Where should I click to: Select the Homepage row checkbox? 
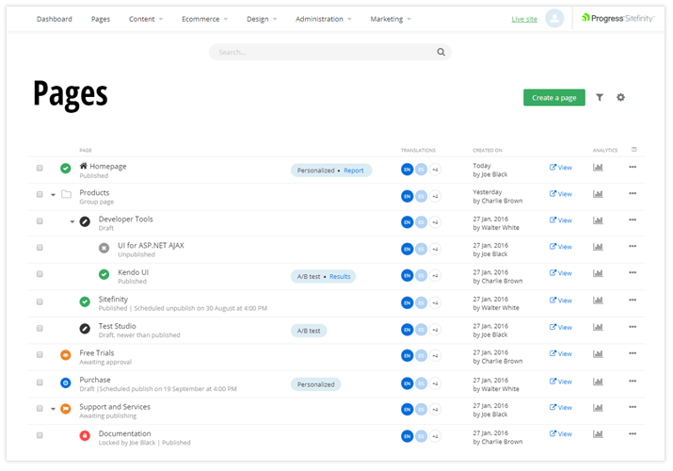coord(40,168)
